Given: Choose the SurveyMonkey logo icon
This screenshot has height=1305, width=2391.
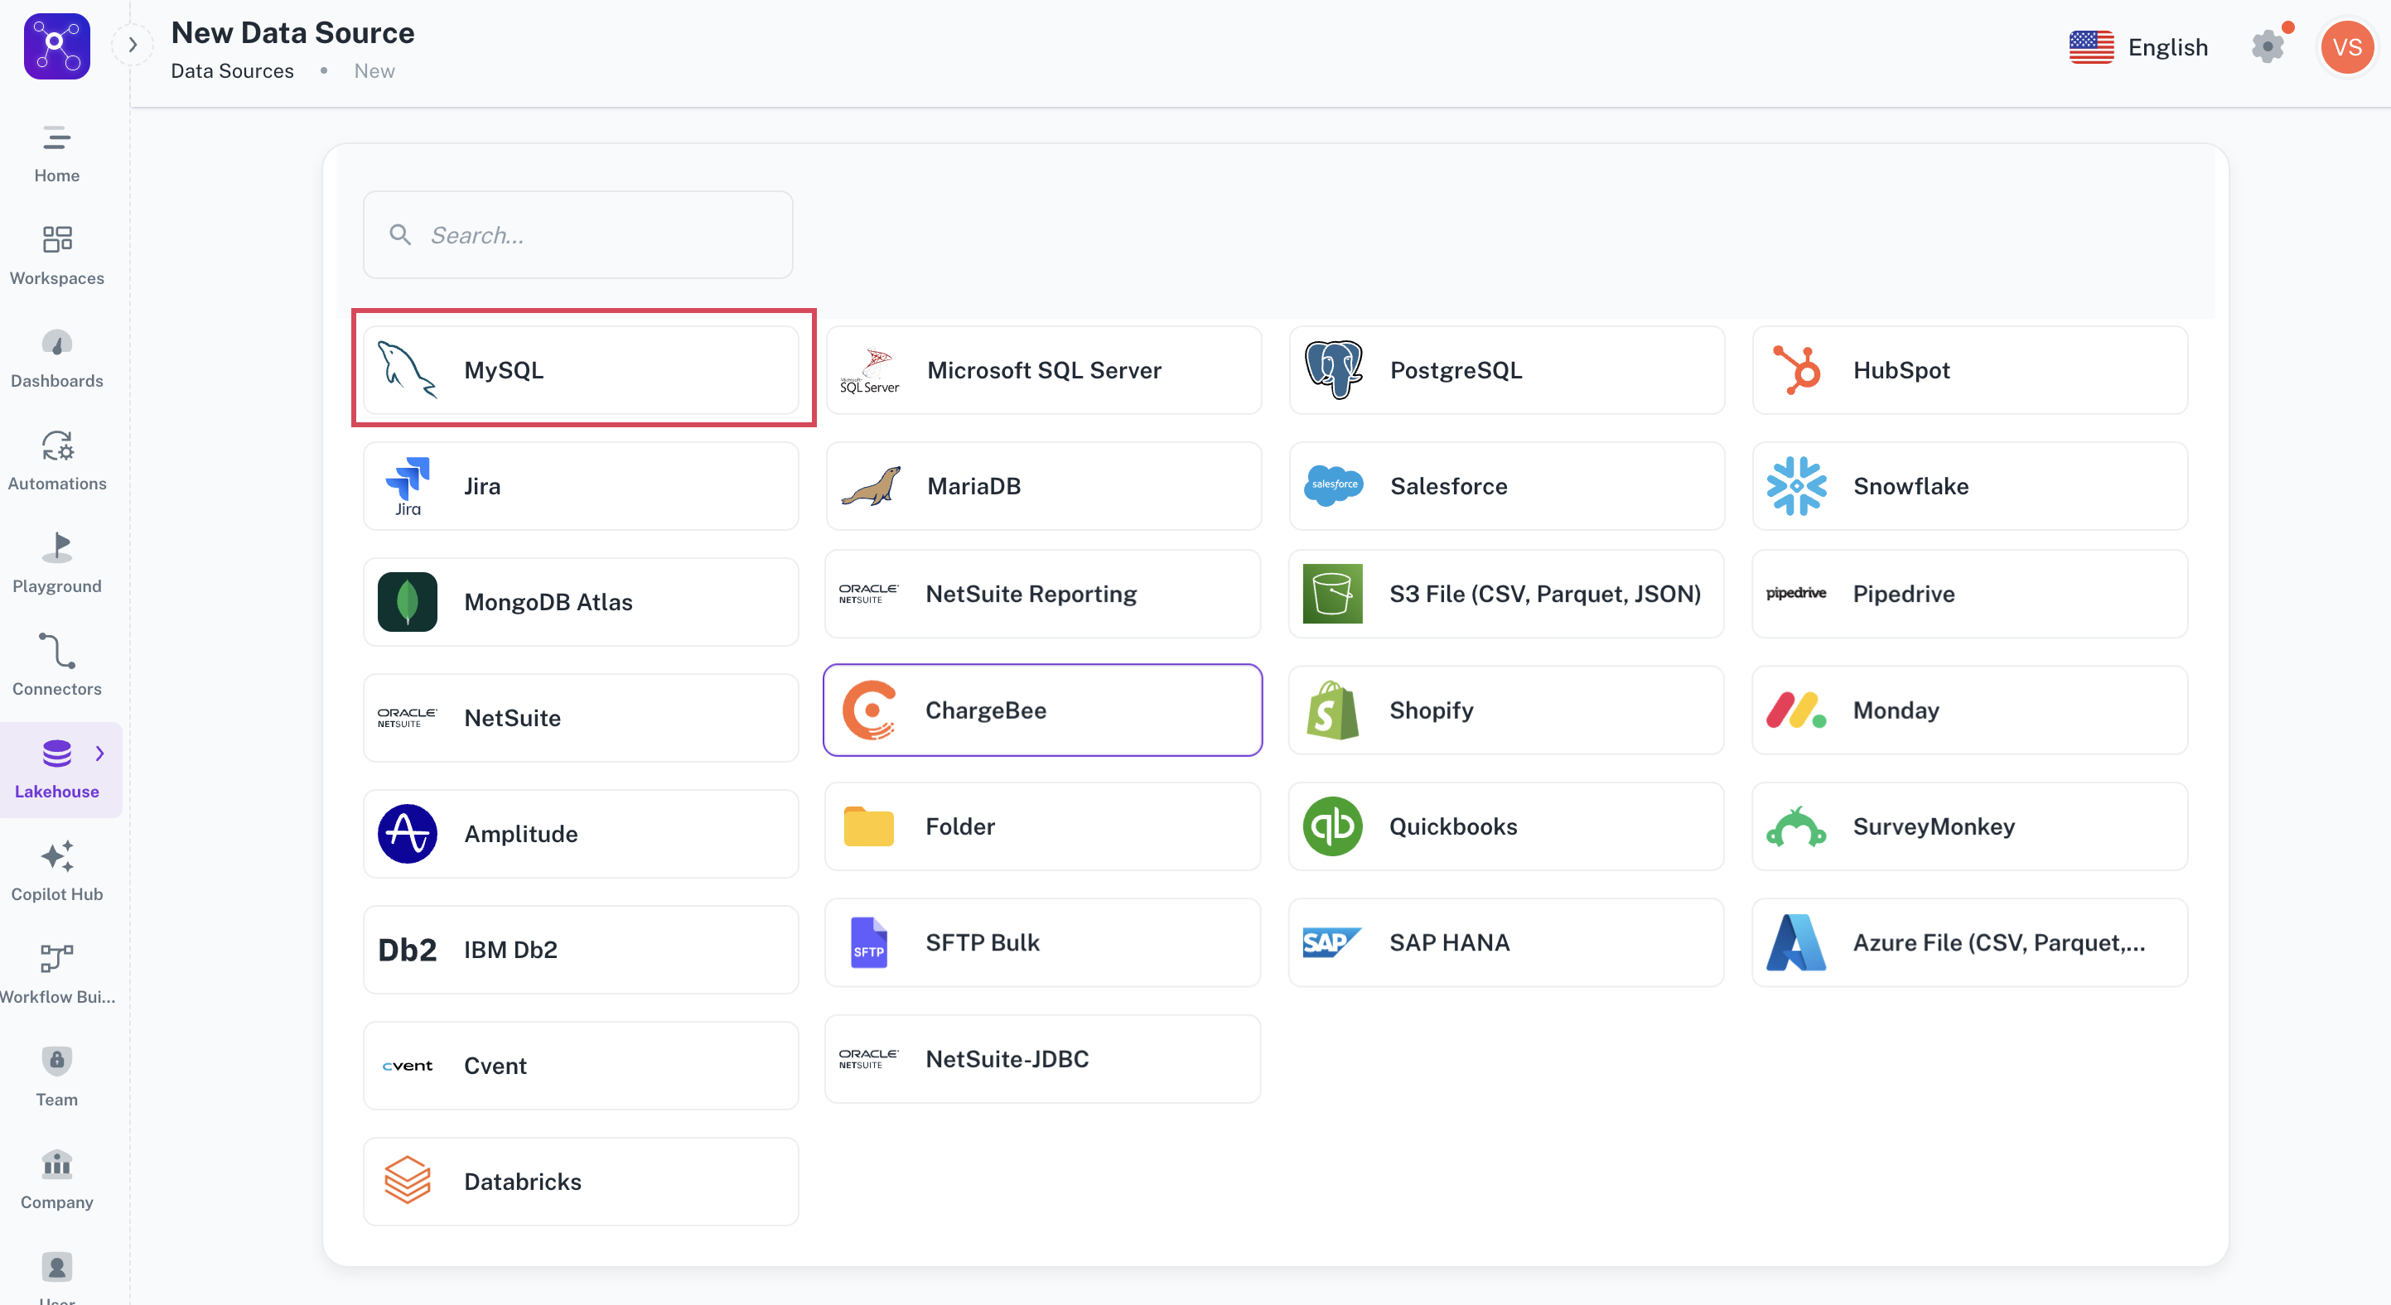Looking at the screenshot, I should (x=1795, y=826).
